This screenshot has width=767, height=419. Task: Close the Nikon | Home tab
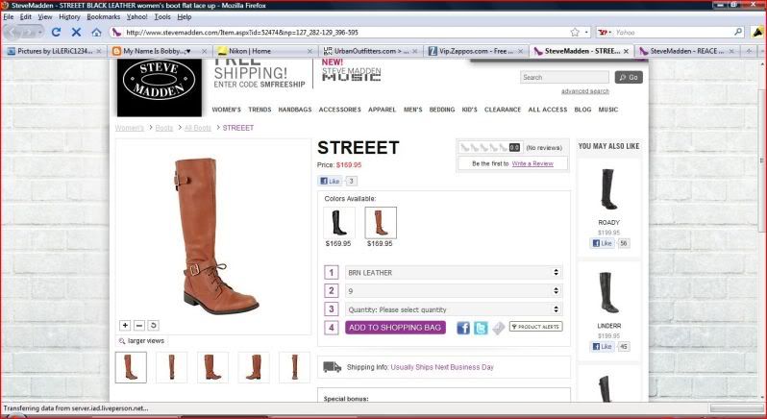click(x=309, y=51)
